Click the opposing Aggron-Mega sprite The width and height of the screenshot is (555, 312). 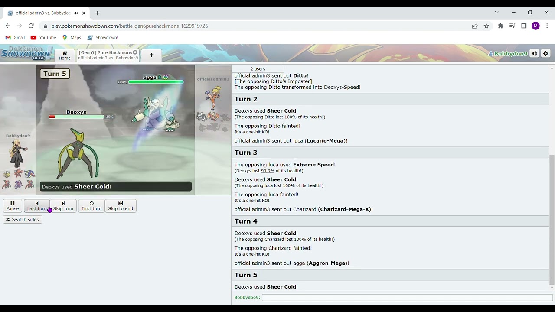(x=155, y=114)
